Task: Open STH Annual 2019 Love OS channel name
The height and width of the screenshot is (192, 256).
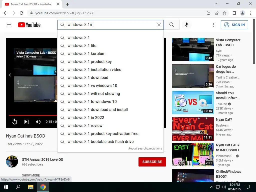Action: pos(42,159)
